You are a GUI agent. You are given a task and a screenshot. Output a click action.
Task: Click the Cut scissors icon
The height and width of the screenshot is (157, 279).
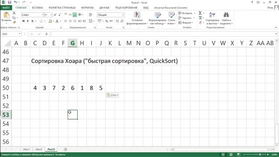pos(14,13)
